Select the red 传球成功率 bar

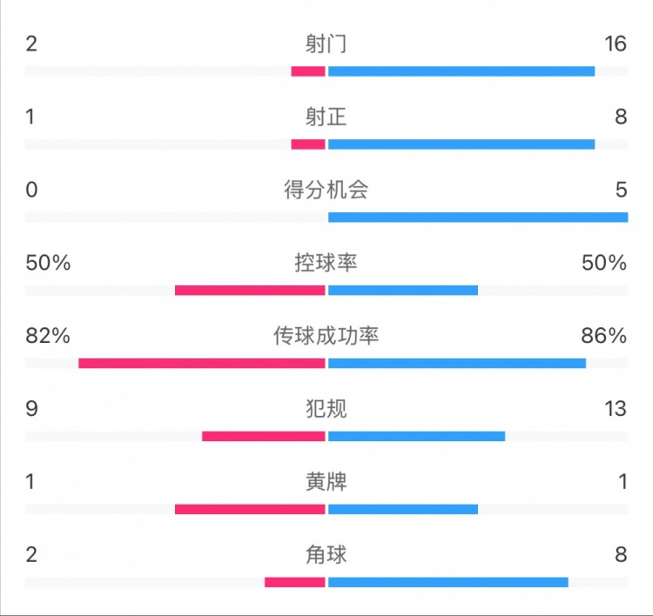tap(202, 363)
